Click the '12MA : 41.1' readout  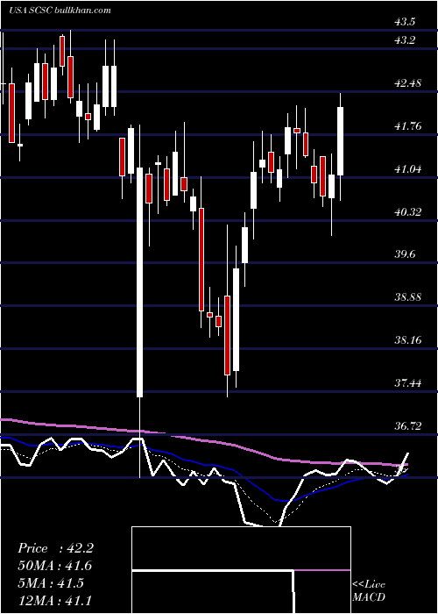click(54, 600)
